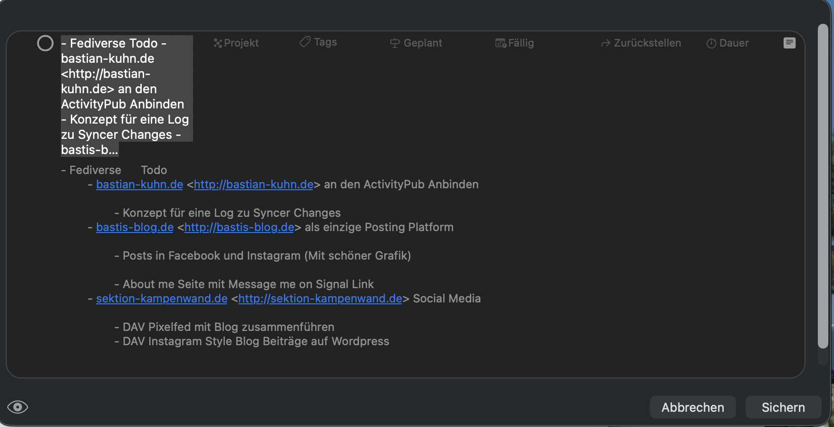Click the vertical scrollbar on the right
This screenshot has height=427, width=834.
click(823, 185)
